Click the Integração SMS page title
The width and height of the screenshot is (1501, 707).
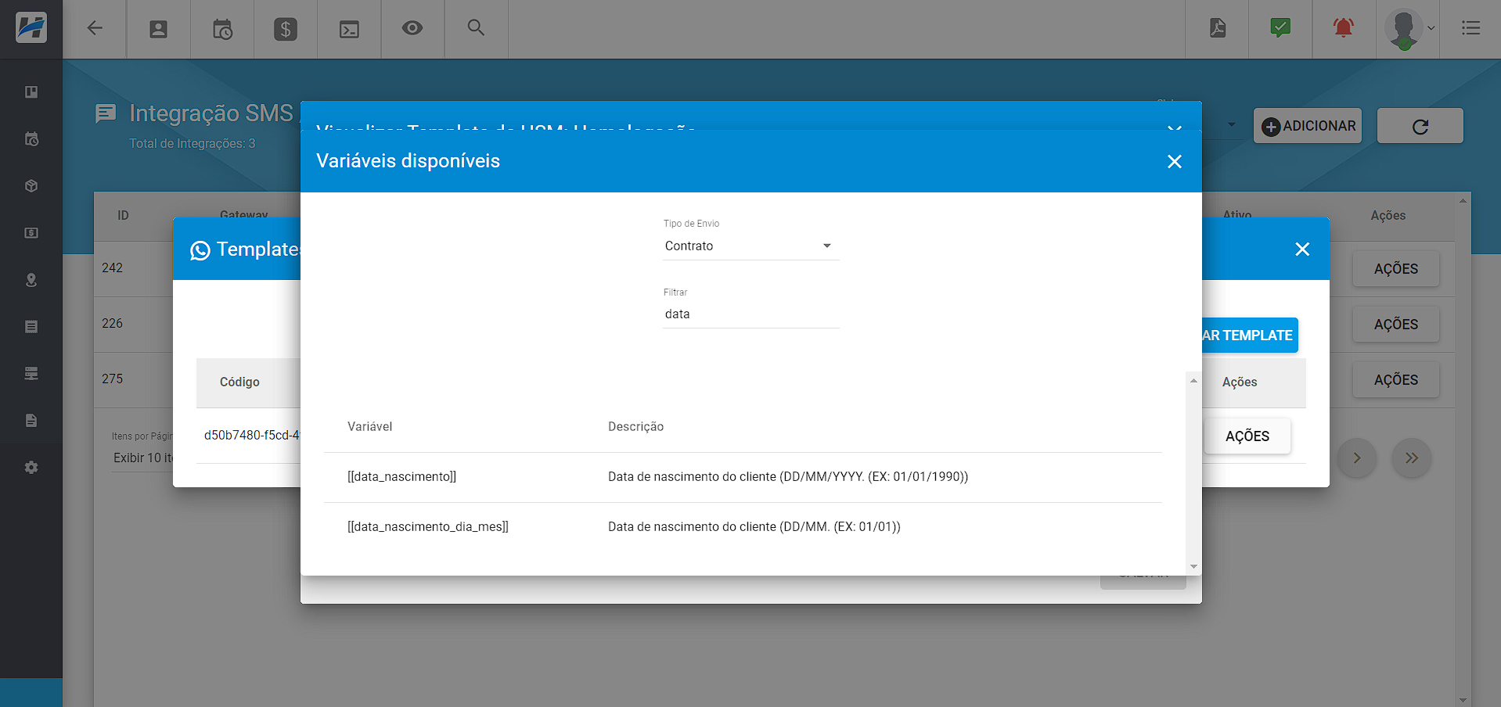click(x=211, y=113)
